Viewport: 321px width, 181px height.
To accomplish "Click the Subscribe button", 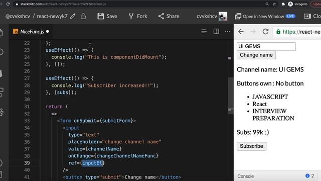I will click(251, 146).
